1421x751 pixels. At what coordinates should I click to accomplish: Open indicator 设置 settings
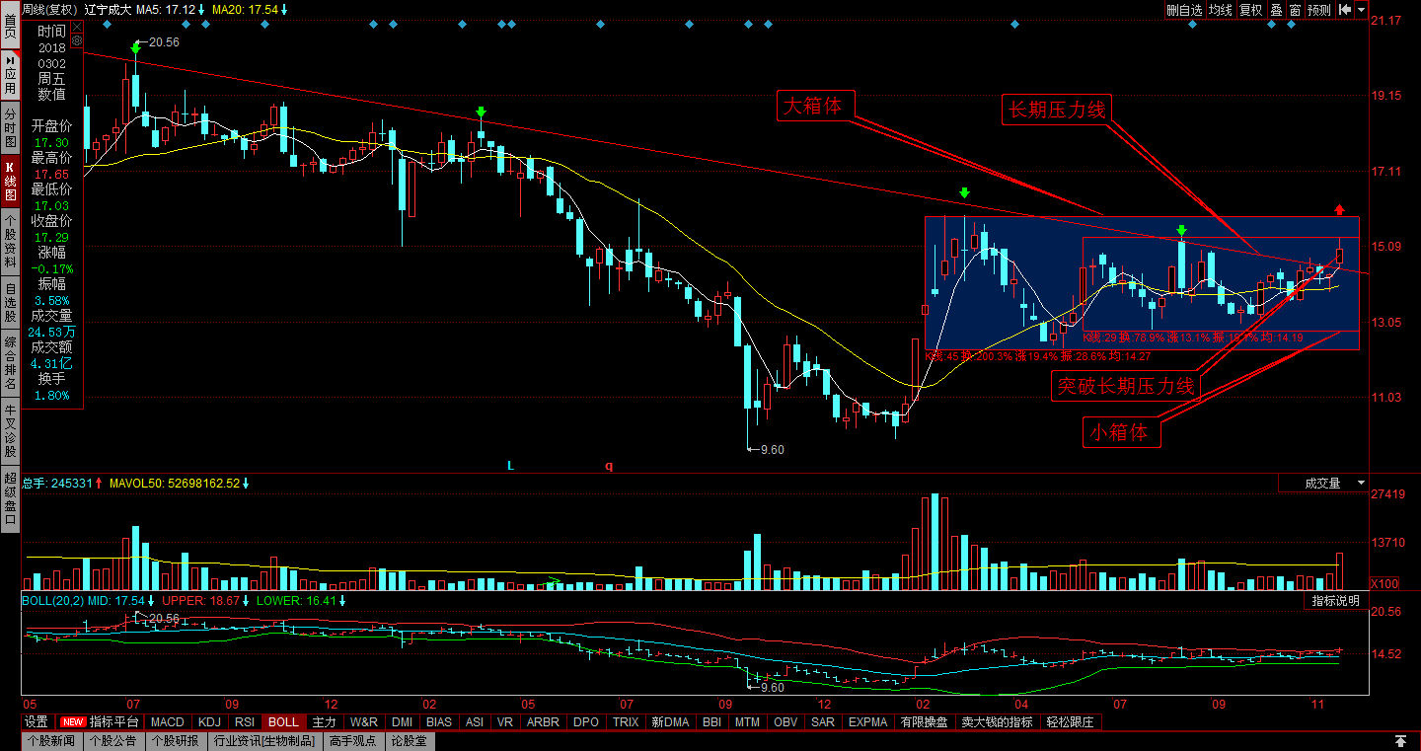coord(37,722)
